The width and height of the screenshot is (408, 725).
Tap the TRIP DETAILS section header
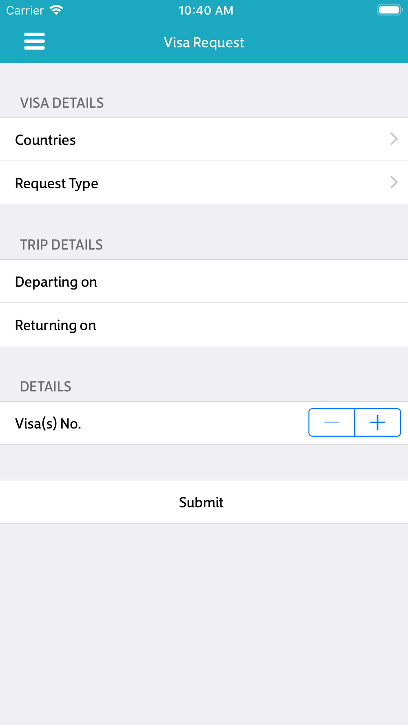62,245
